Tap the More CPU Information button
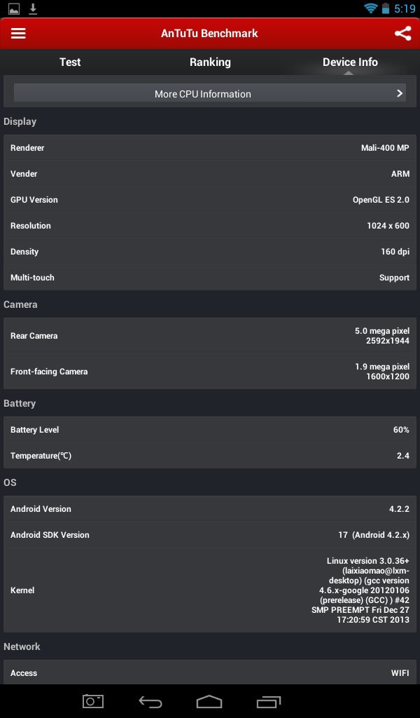This screenshot has height=718, width=420. tap(203, 93)
